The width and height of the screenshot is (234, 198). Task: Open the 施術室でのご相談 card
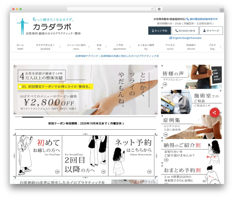tap(191, 102)
